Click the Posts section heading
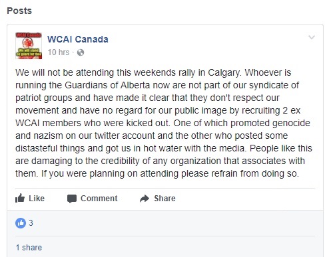Screen dimensions: 331x257 pyautogui.click(x=19, y=11)
